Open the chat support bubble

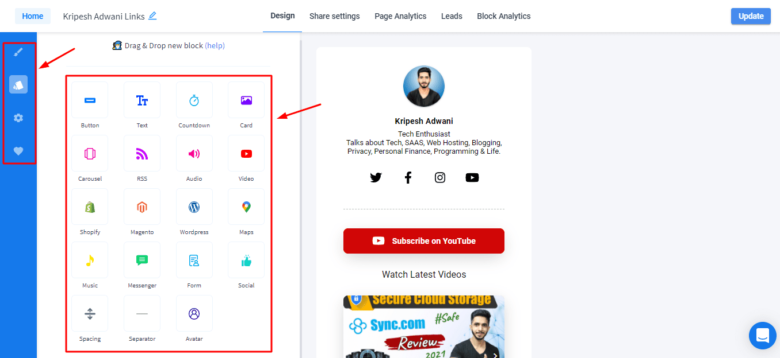(x=763, y=336)
